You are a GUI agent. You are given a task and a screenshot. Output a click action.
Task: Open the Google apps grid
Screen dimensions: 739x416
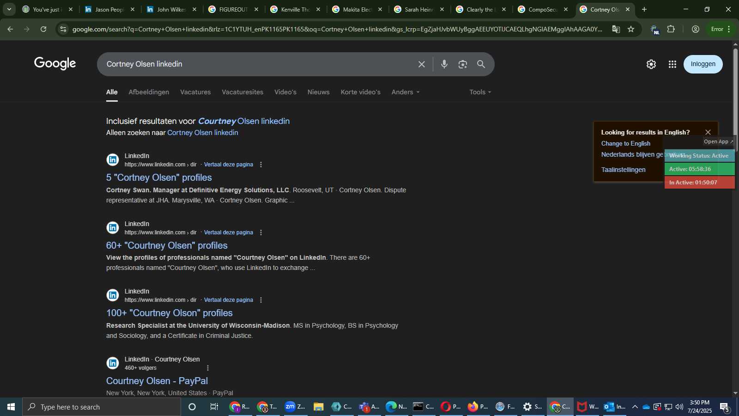tap(672, 64)
